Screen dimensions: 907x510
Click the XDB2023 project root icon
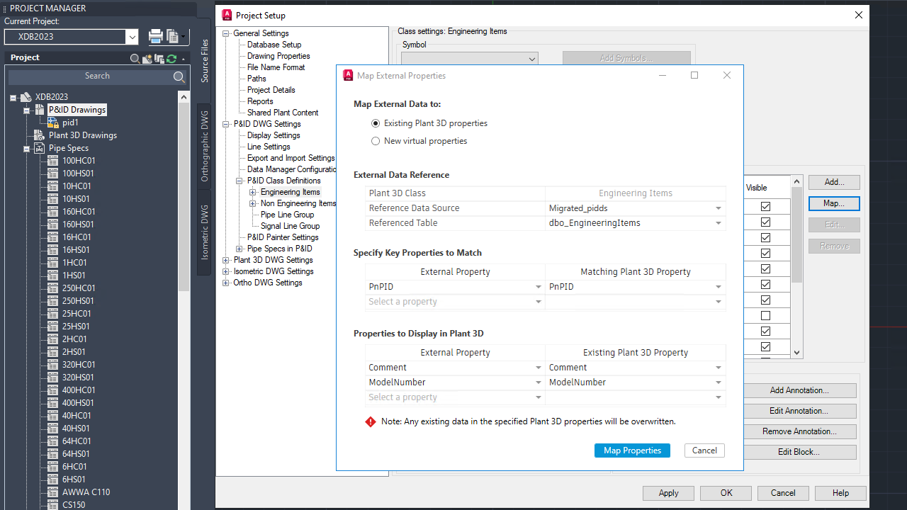[26, 97]
